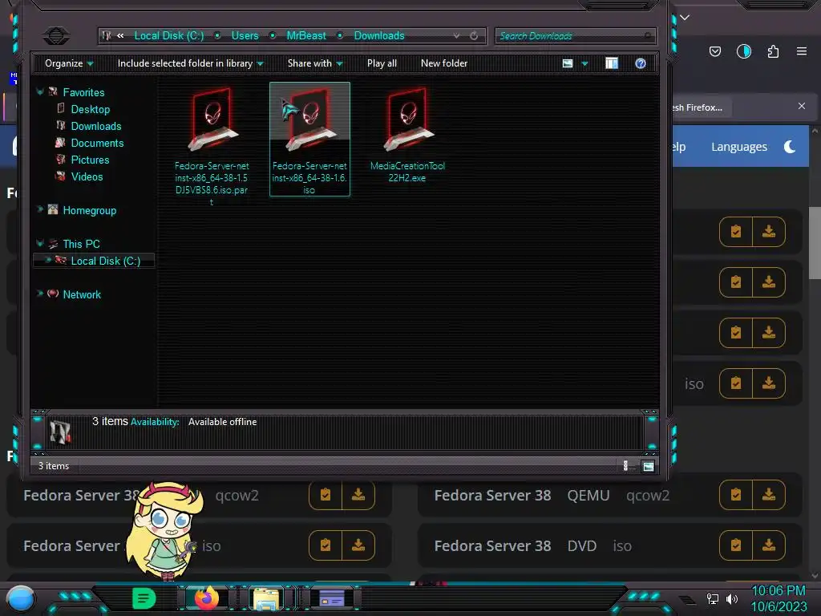Download Fedora Server 38 QEMU qcow2 on right
The width and height of the screenshot is (821, 616).
tap(769, 495)
